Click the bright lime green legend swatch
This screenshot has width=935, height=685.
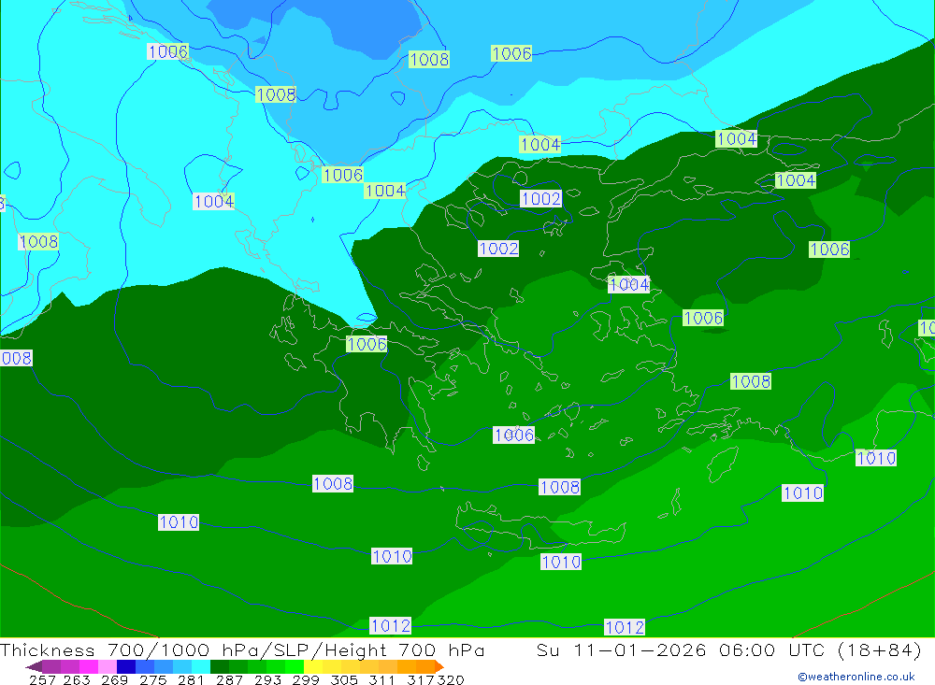point(295,666)
